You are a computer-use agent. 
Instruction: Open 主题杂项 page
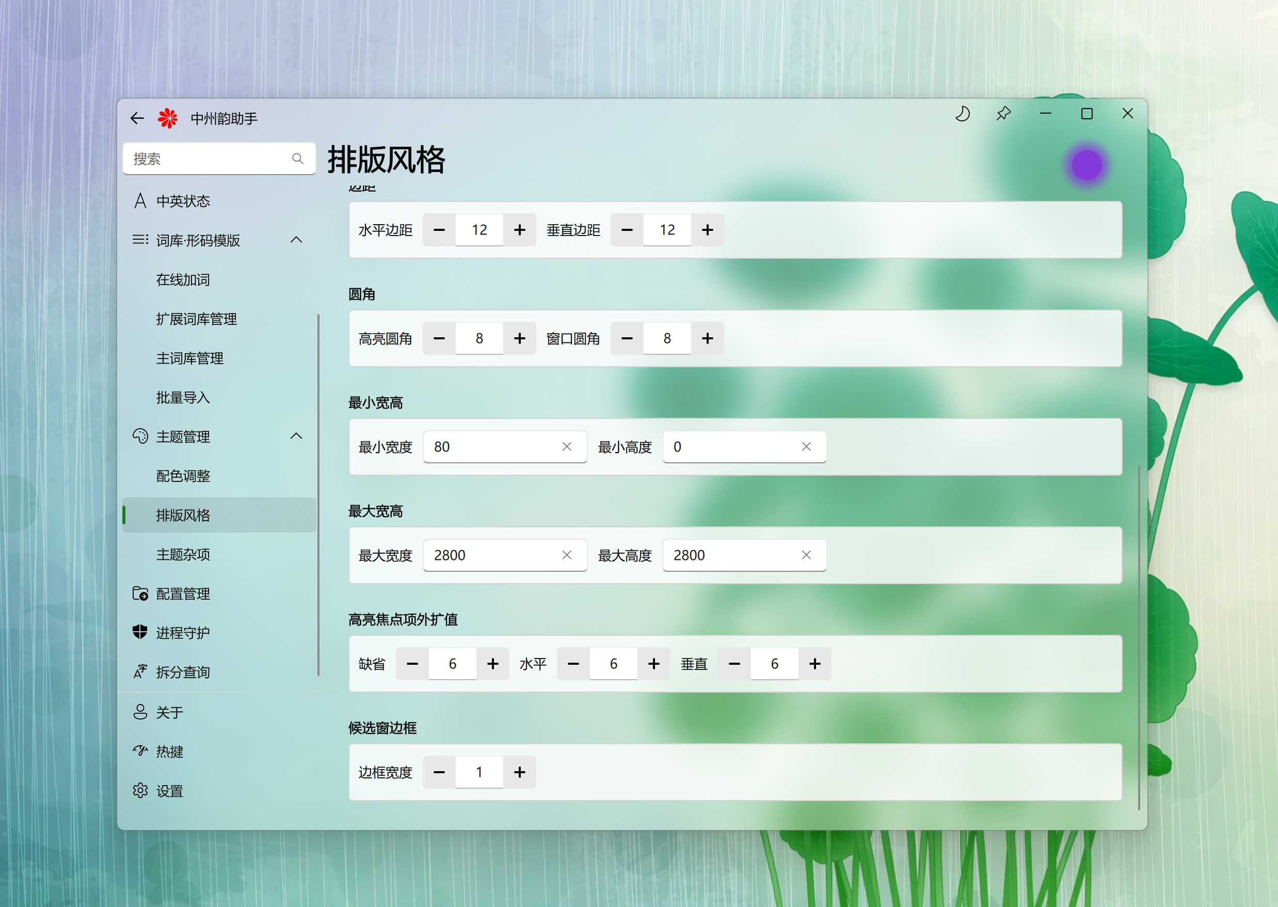click(183, 555)
